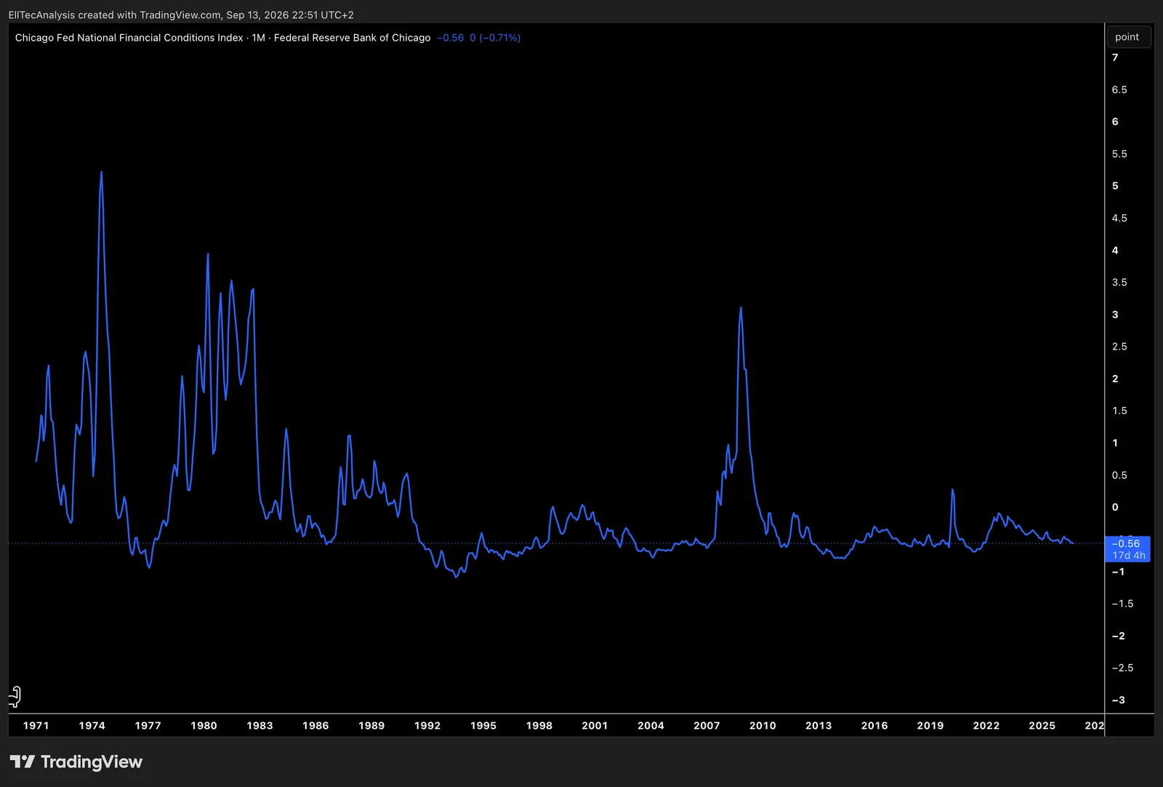The image size is (1163, 787).
Task: Click the '2010' year label
Action: pyautogui.click(x=762, y=725)
